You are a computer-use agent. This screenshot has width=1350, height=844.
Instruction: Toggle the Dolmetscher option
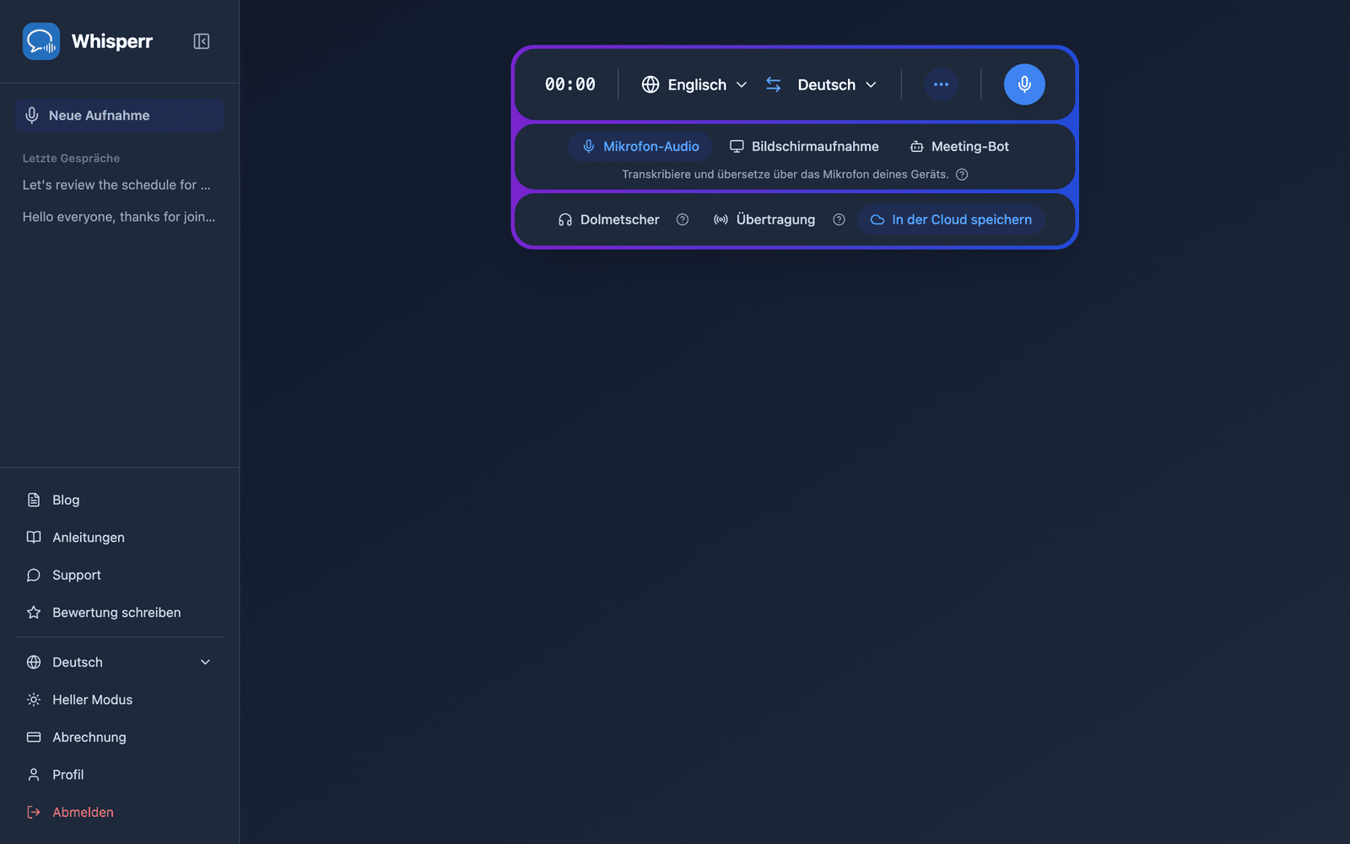point(608,219)
